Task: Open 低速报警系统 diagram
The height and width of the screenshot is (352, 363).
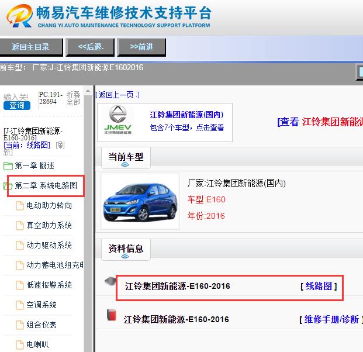Action: click(x=49, y=285)
